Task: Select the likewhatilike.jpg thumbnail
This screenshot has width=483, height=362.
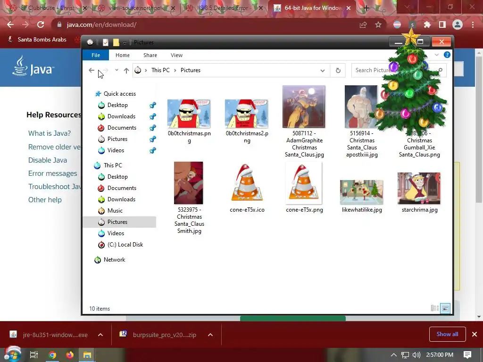Action: [362, 192]
